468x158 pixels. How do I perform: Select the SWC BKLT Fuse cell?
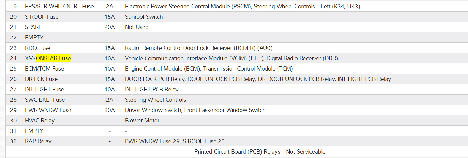pyautogui.click(x=45, y=100)
